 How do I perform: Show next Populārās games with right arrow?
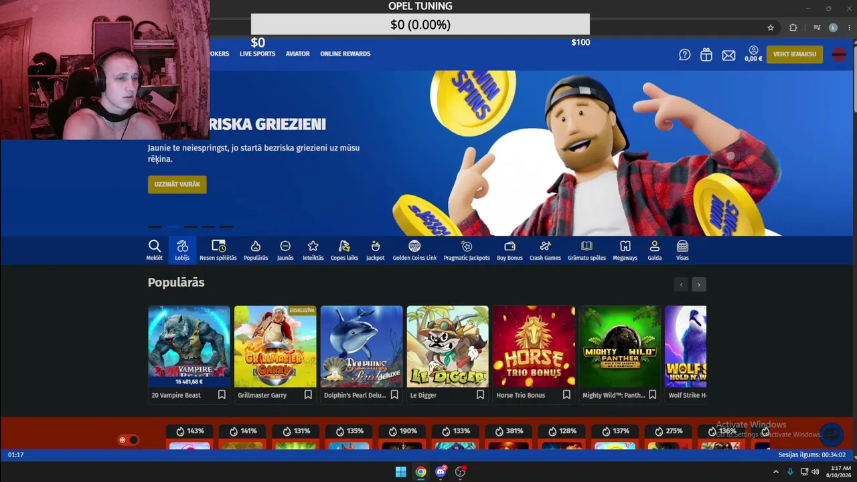pyautogui.click(x=699, y=285)
